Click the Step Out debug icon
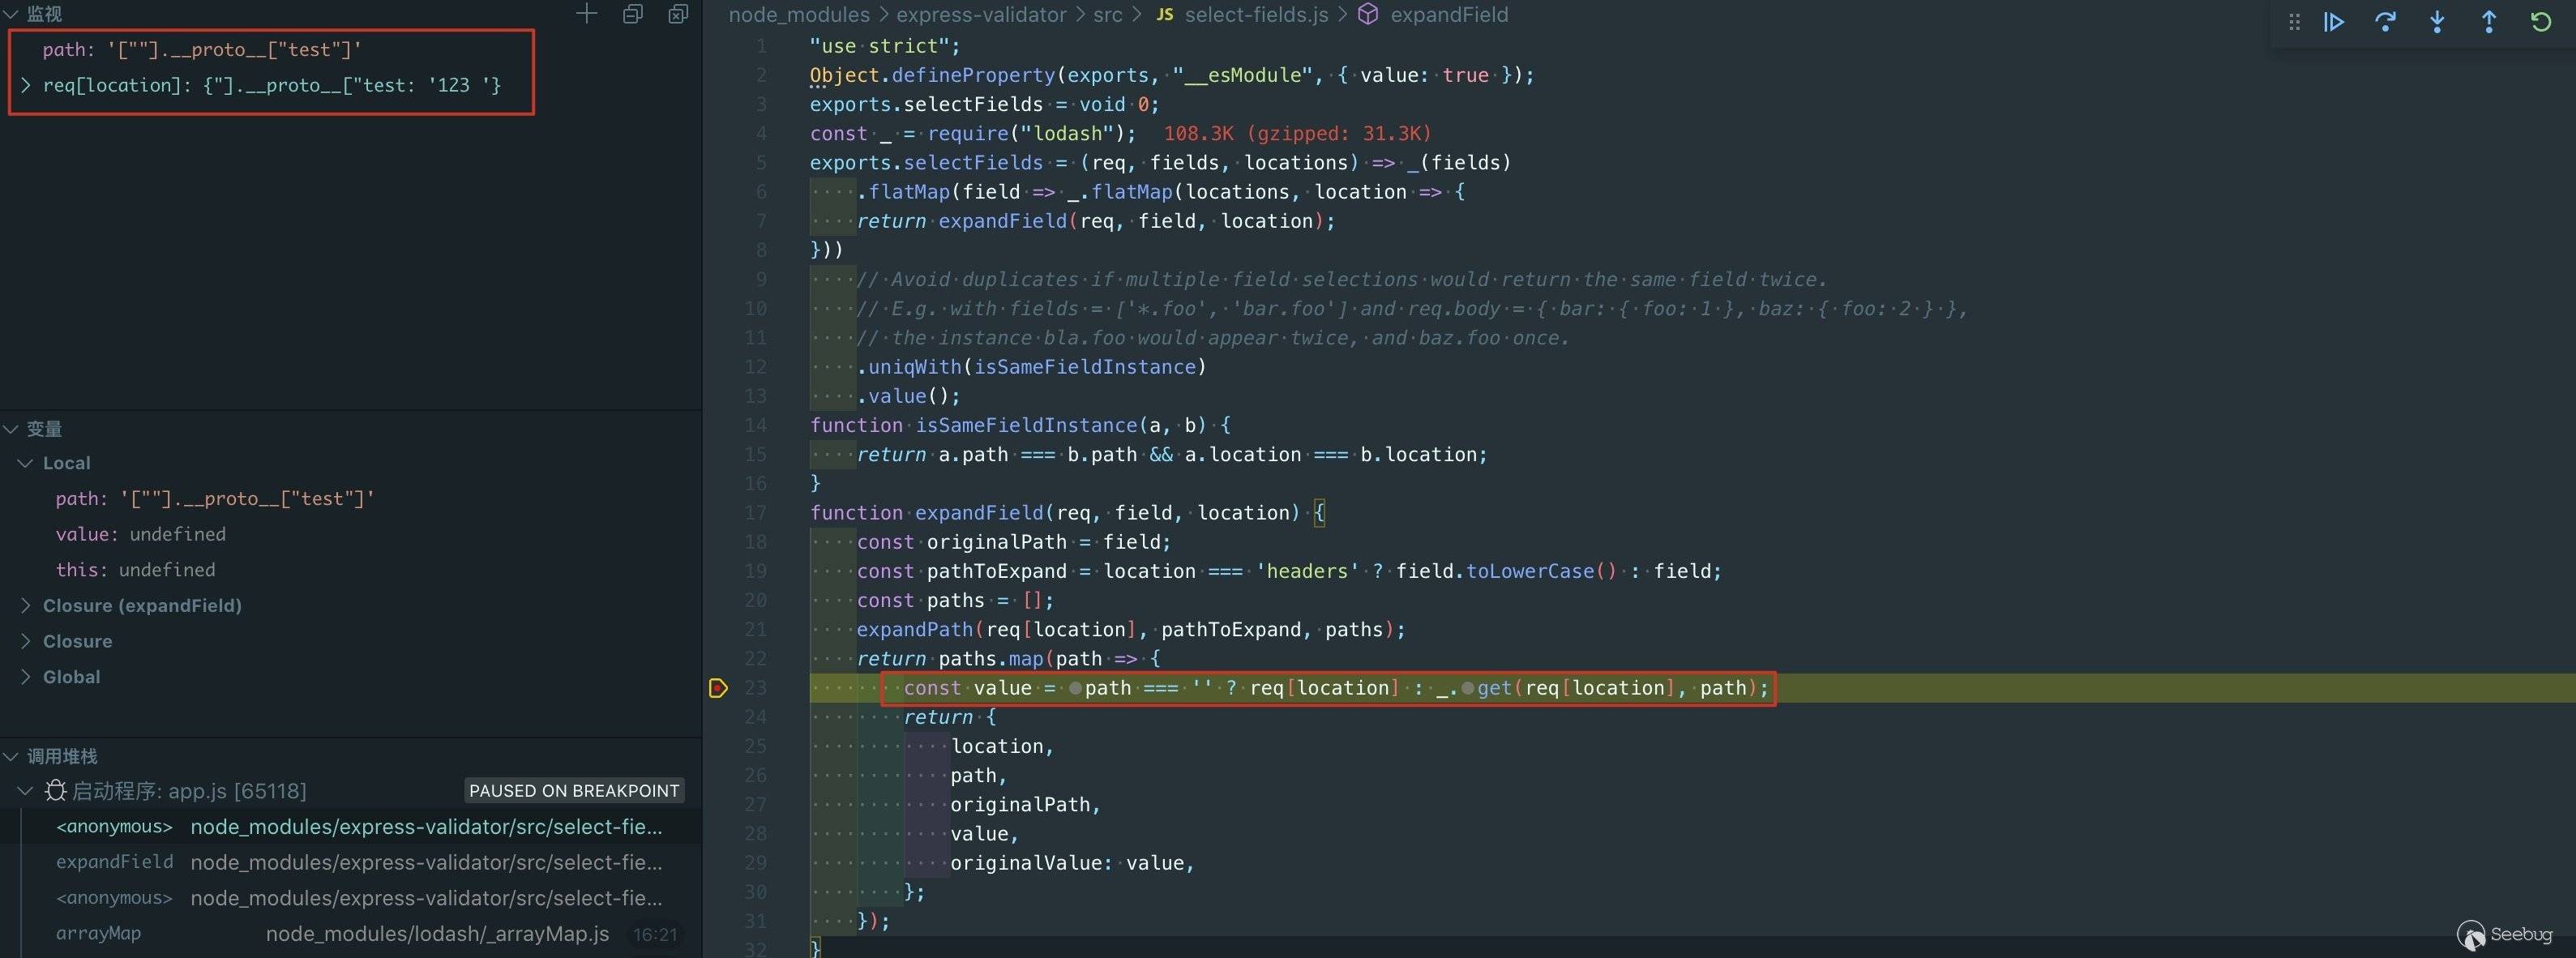Screen dimensions: 2576x958 [2488, 21]
